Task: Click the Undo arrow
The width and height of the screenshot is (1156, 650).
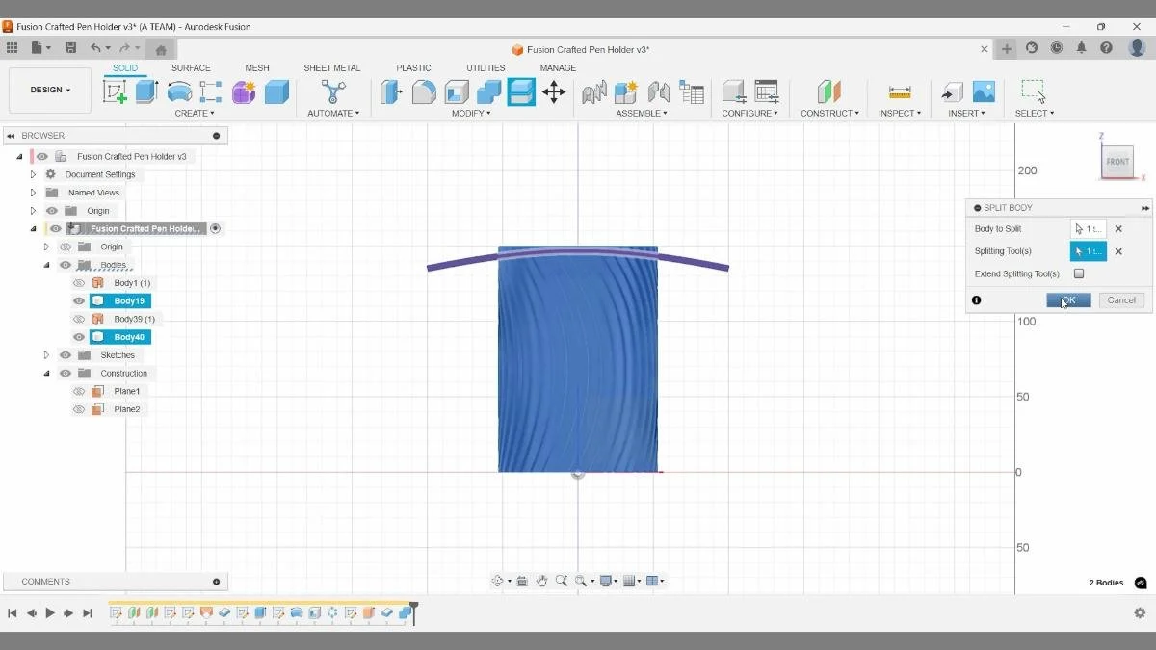Action: coord(95,48)
